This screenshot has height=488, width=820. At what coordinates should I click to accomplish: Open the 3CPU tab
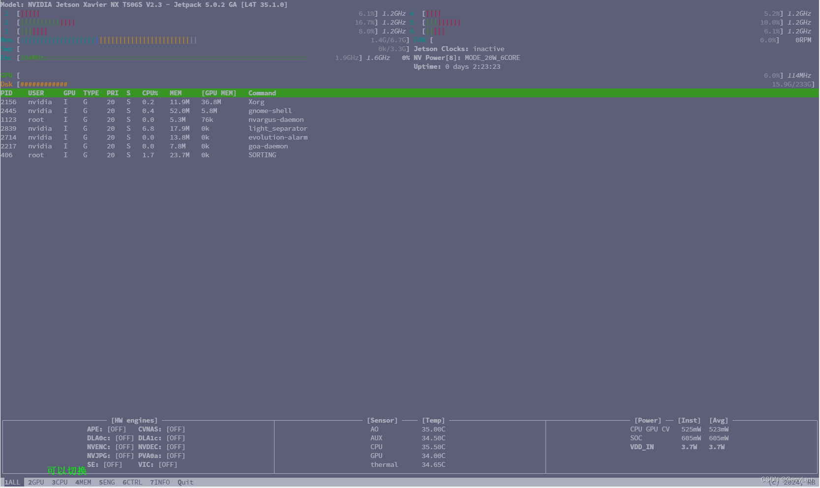point(60,482)
